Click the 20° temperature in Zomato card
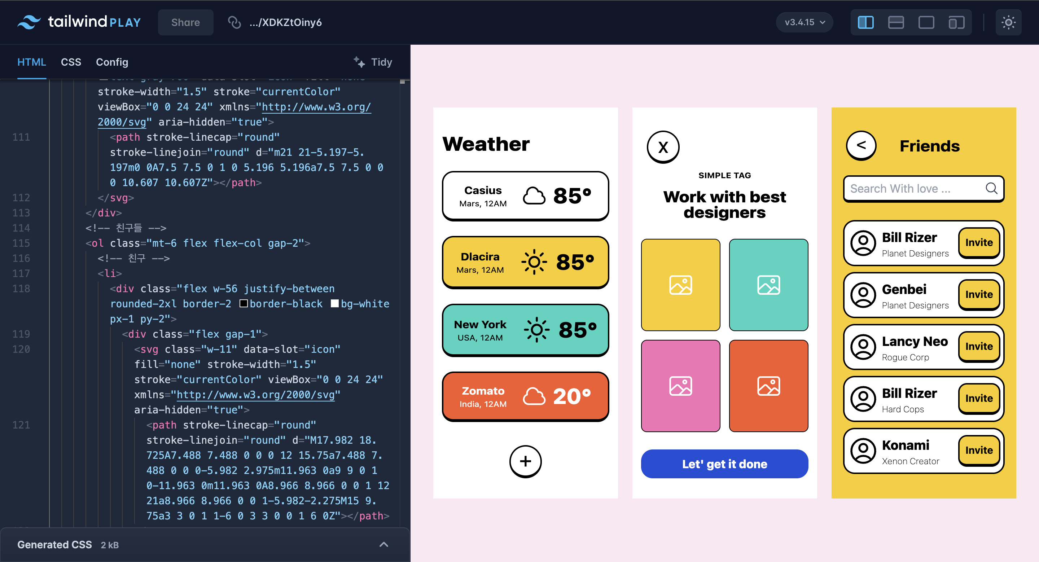The image size is (1039, 562). coord(571,396)
